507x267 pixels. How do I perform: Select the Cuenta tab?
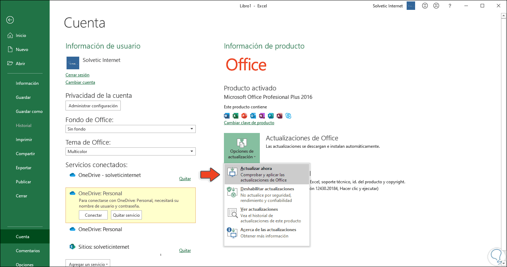25,237
